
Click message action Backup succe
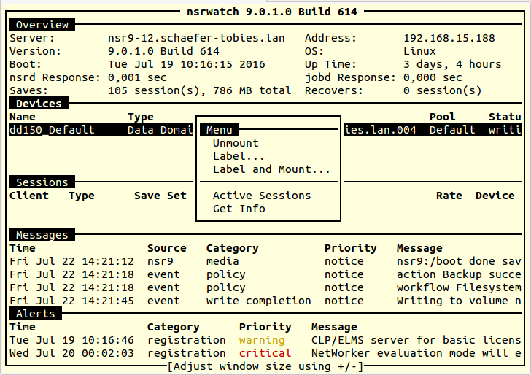pos(459,274)
